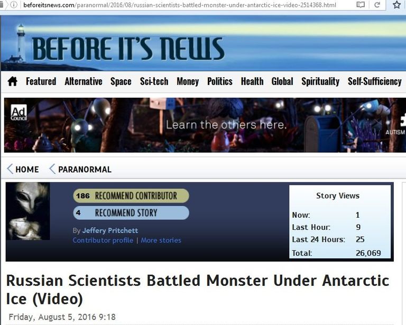Viewport: 406px width, 325px height.
Task: Click the 'Story Views' heading
Action: coord(338,196)
